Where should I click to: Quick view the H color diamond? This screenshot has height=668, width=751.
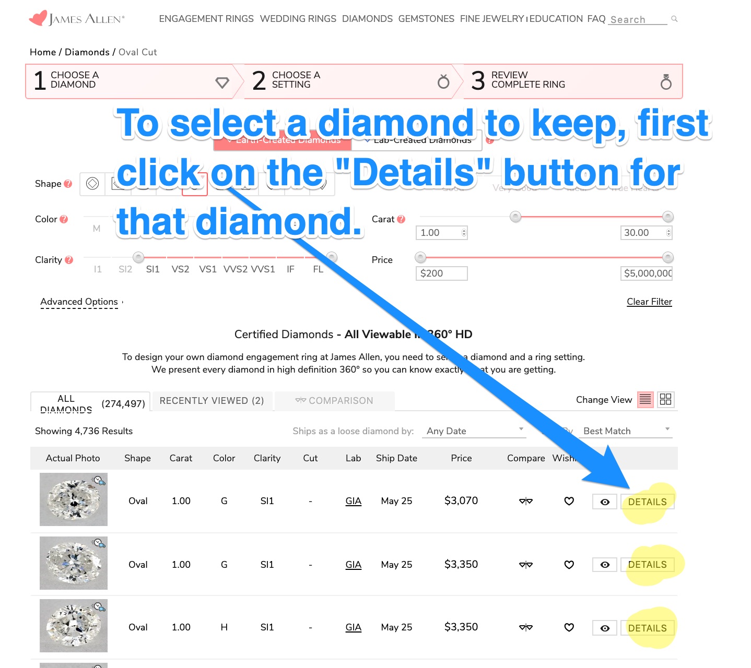point(605,628)
